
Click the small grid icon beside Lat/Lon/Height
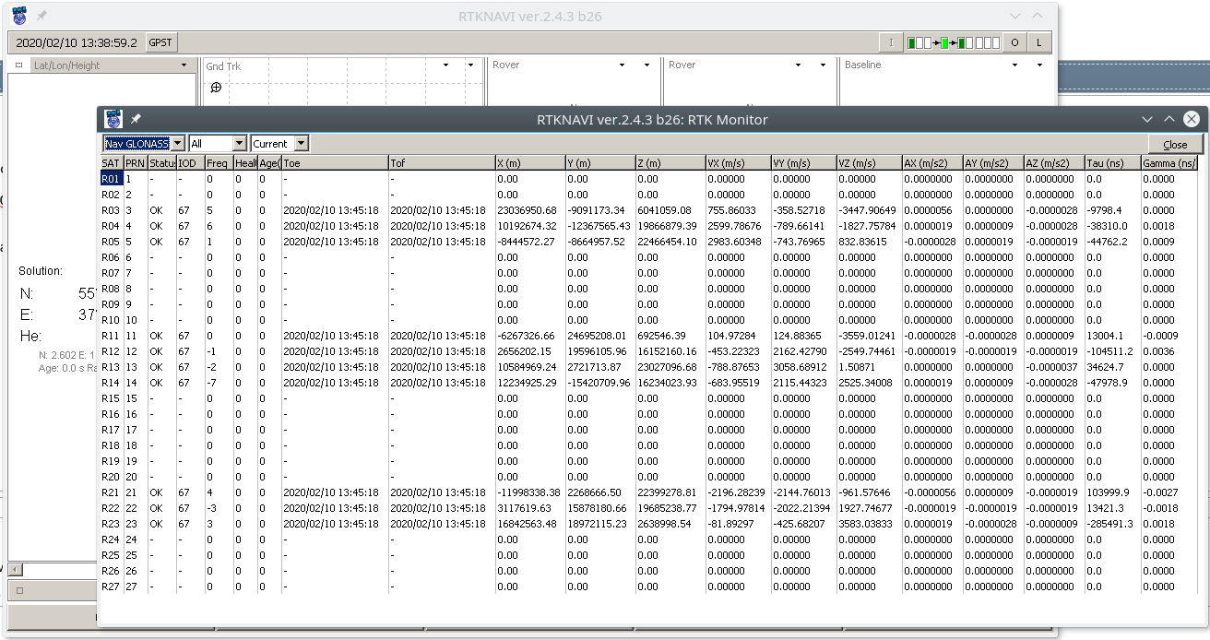[x=18, y=65]
